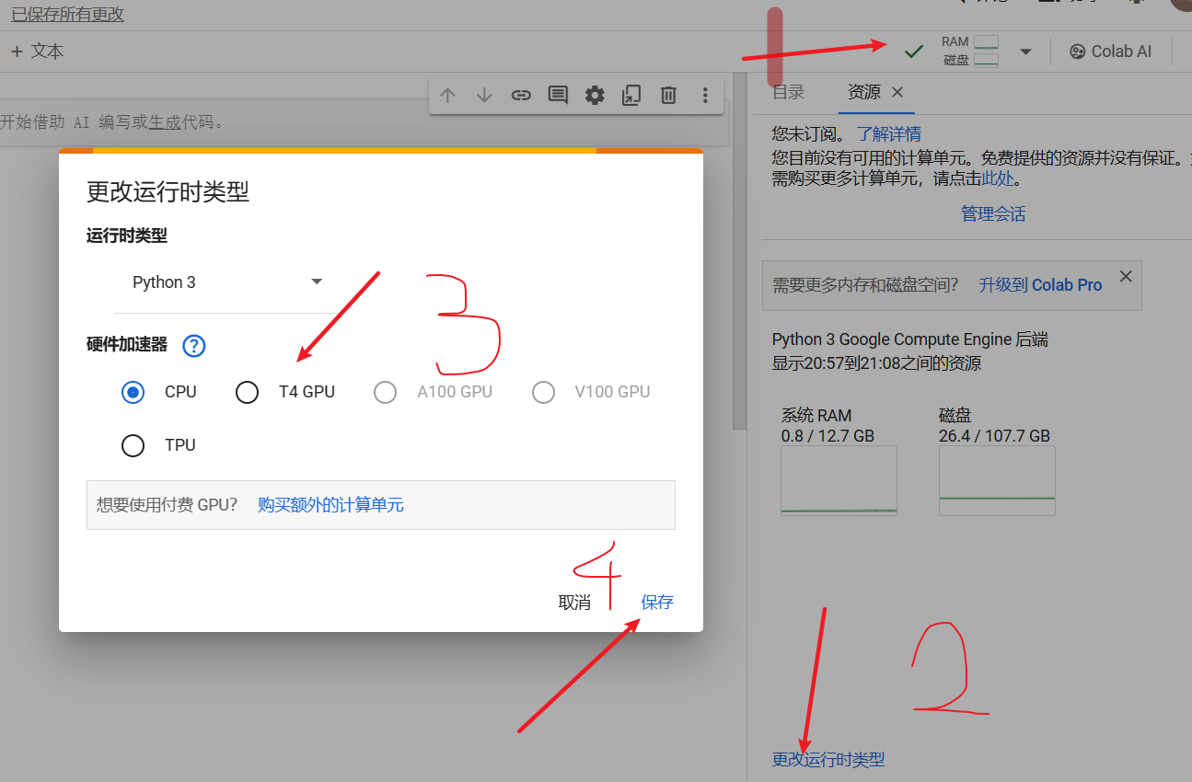This screenshot has width=1192, height=782.
Task: Open the RAM and disk usage indicator
Action: pos(970,52)
